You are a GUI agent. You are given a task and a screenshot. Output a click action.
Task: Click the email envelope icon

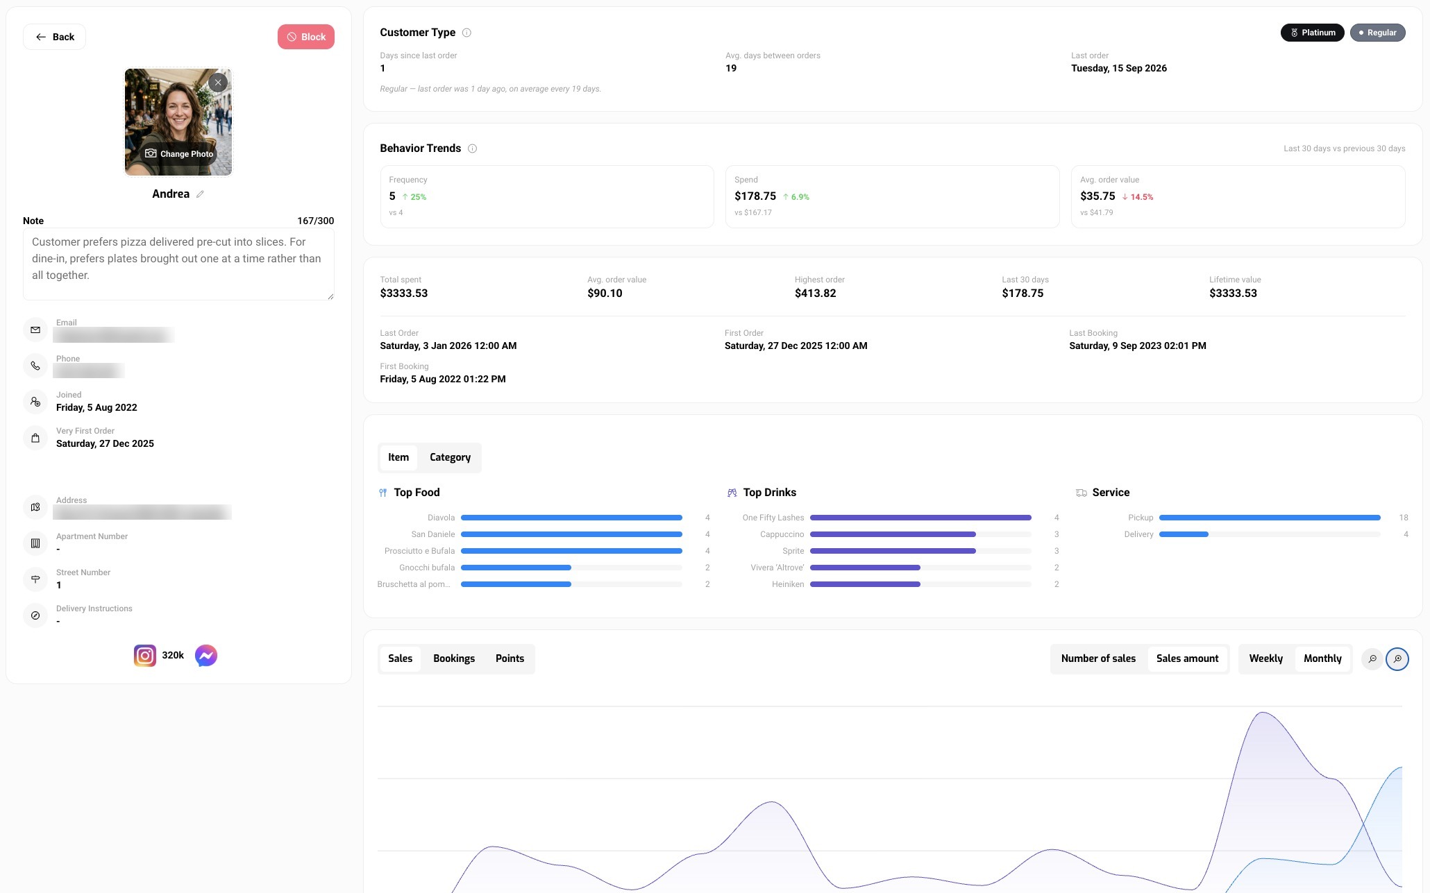click(x=35, y=330)
